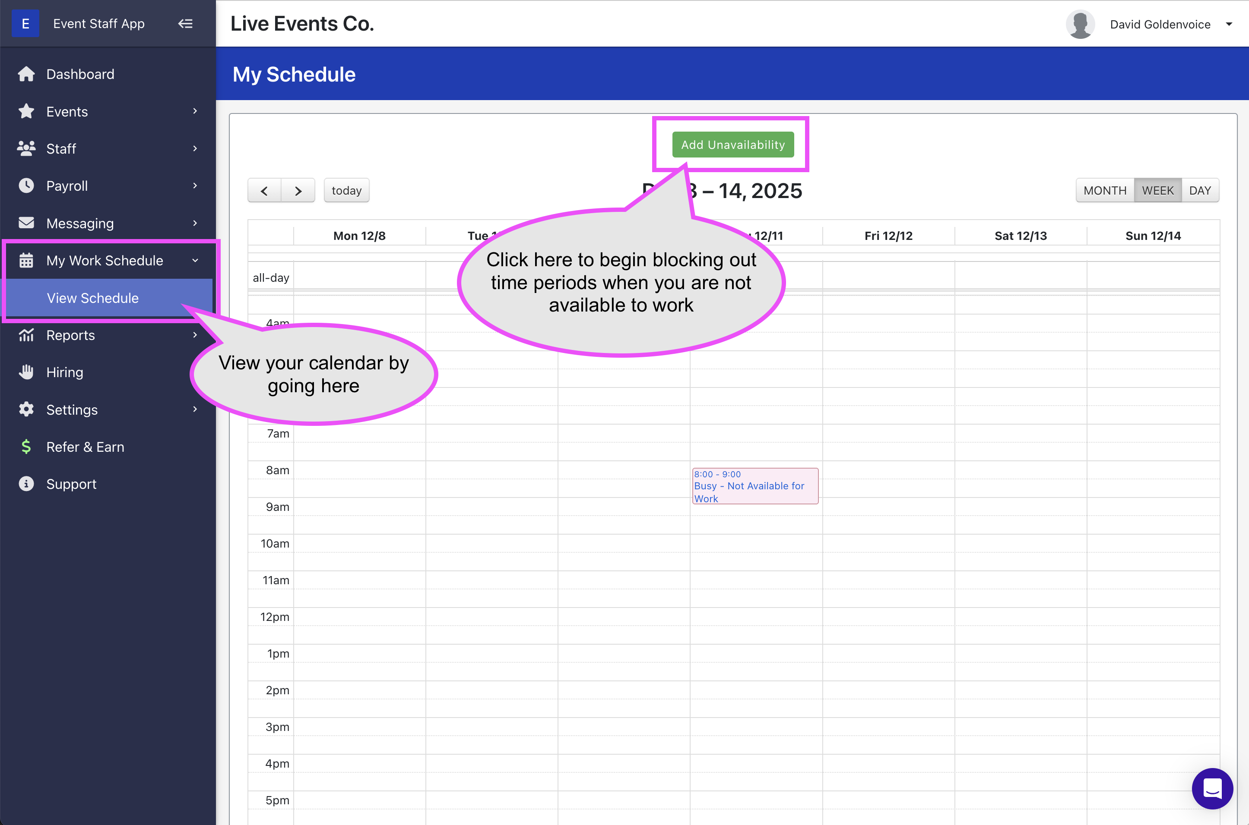Screen dimensions: 1249x825
Task: Switch calendar to MONTH view
Action: tap(1105, 190)
